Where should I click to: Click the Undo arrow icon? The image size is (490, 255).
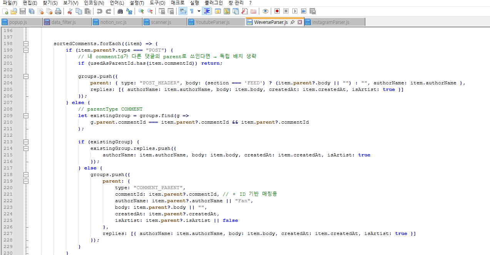click(x=100, y=11)
